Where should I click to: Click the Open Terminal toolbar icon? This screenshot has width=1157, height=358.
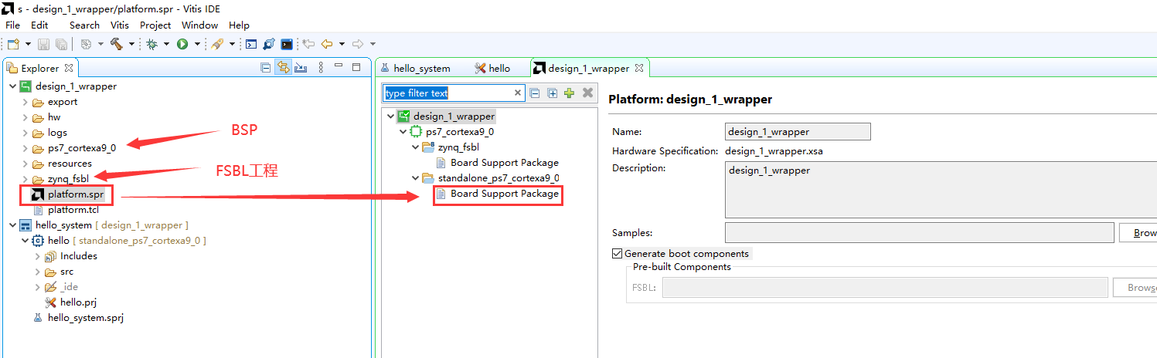(x=251, y=44)
